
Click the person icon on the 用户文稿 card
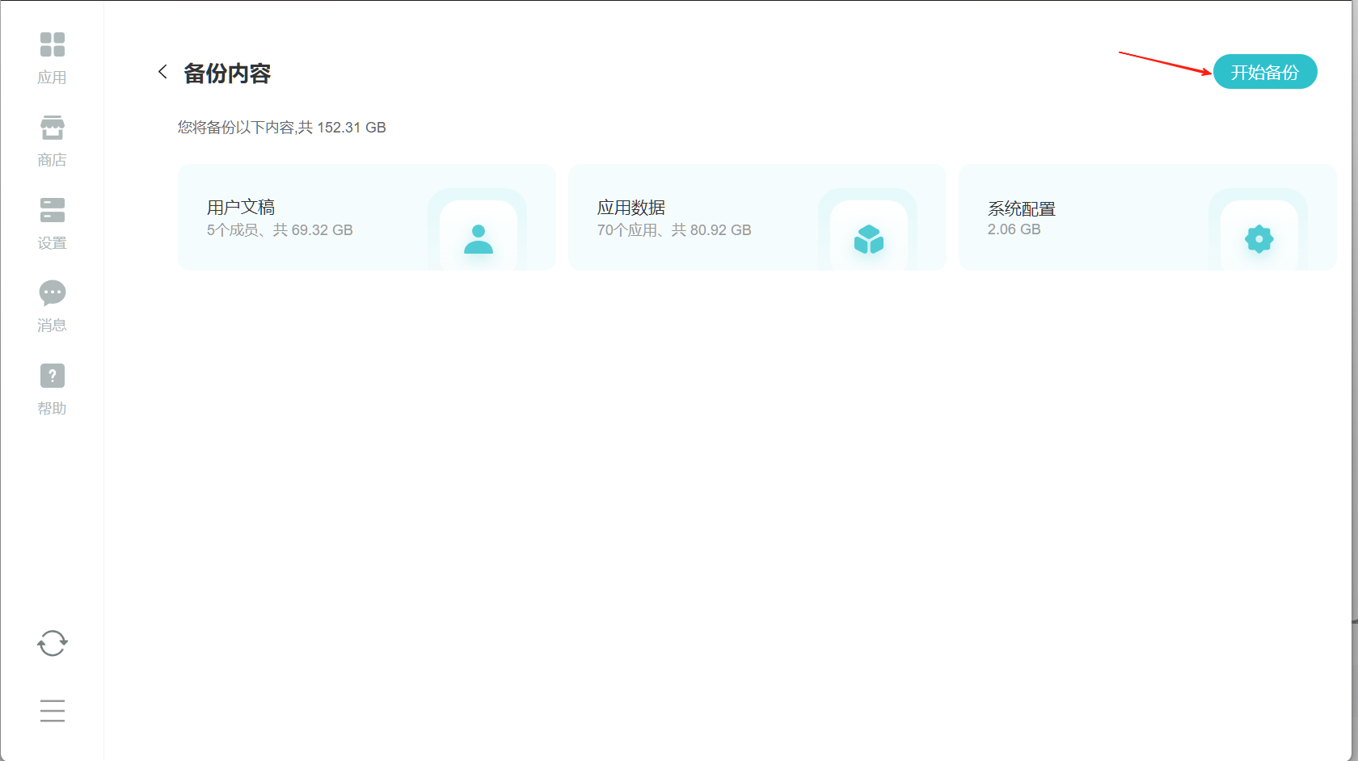tap(479, 239)
